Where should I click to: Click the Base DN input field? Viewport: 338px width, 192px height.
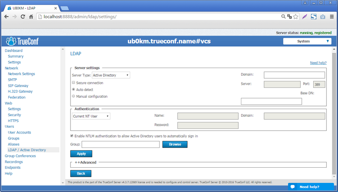coord(271,102)
